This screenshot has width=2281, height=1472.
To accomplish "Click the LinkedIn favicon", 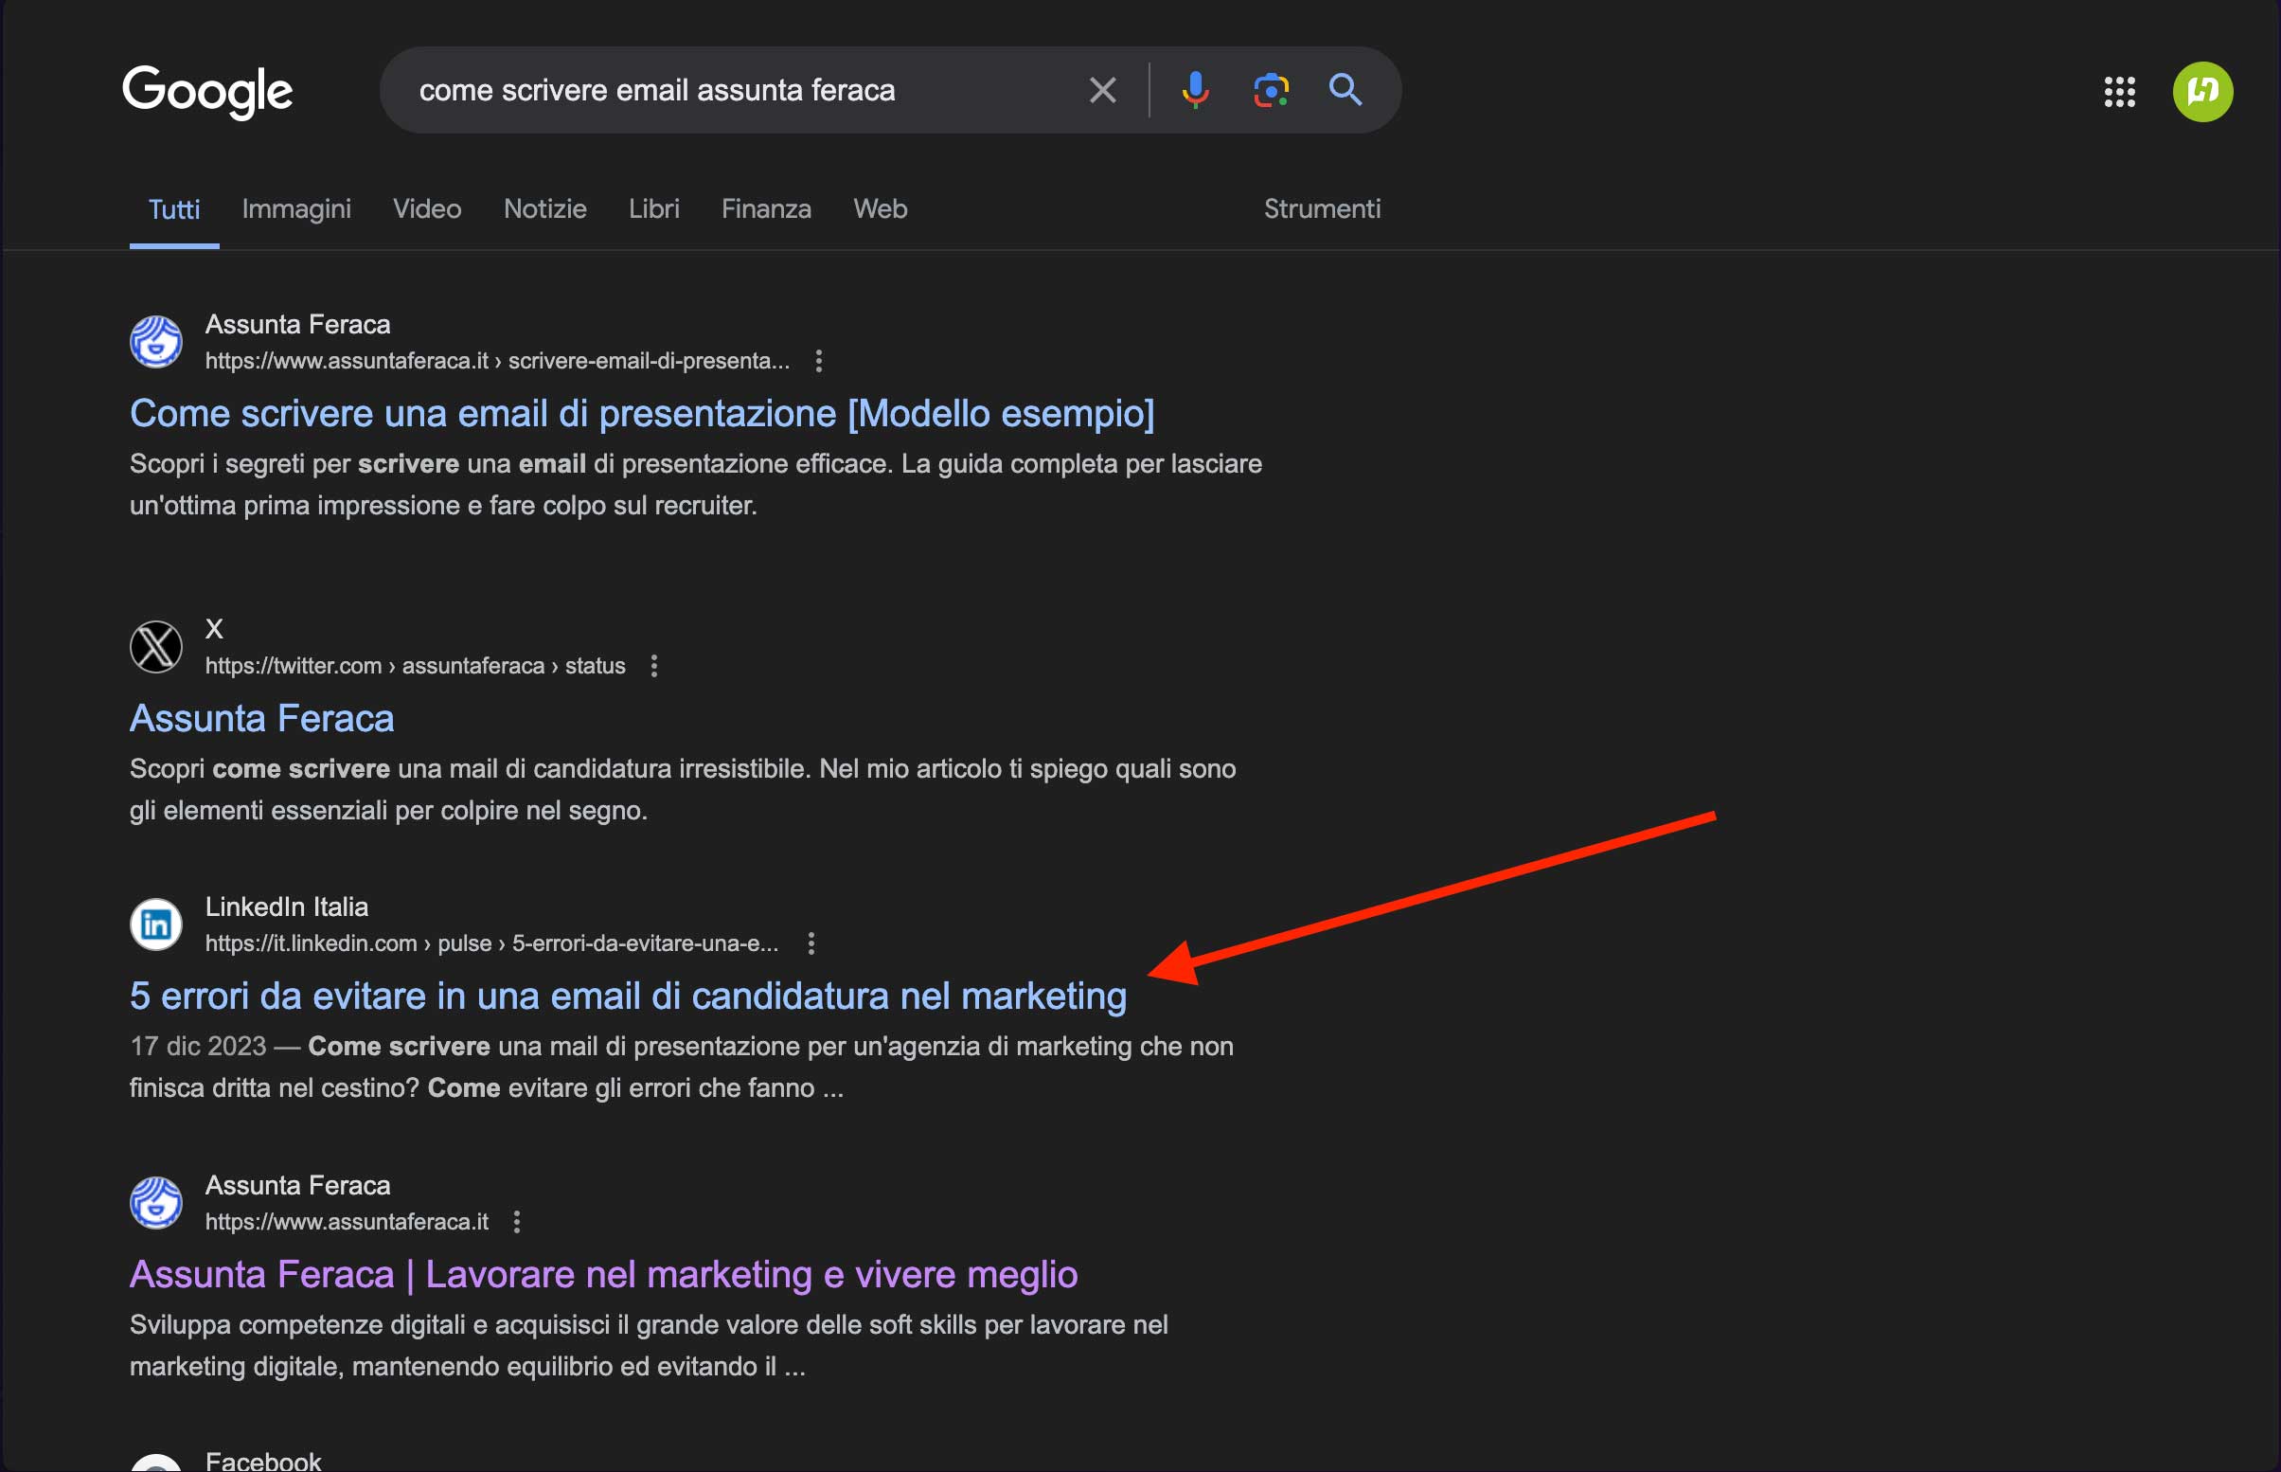I will [x=155, y=924].
